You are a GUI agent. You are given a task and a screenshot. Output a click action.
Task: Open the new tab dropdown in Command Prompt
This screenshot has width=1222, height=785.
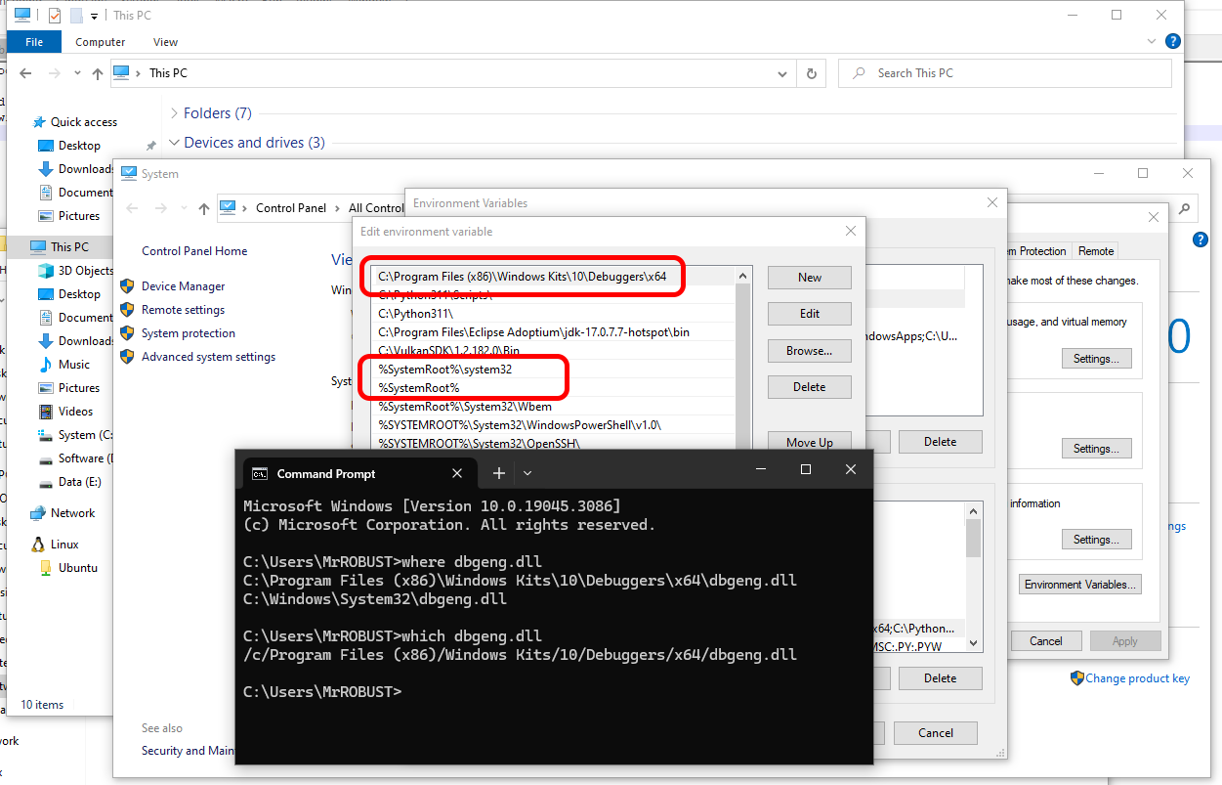[x=527, y=471]
